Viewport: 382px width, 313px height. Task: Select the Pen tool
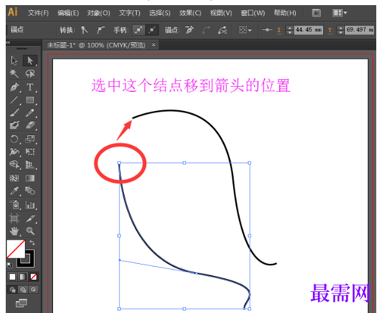[x=15, y=87]
